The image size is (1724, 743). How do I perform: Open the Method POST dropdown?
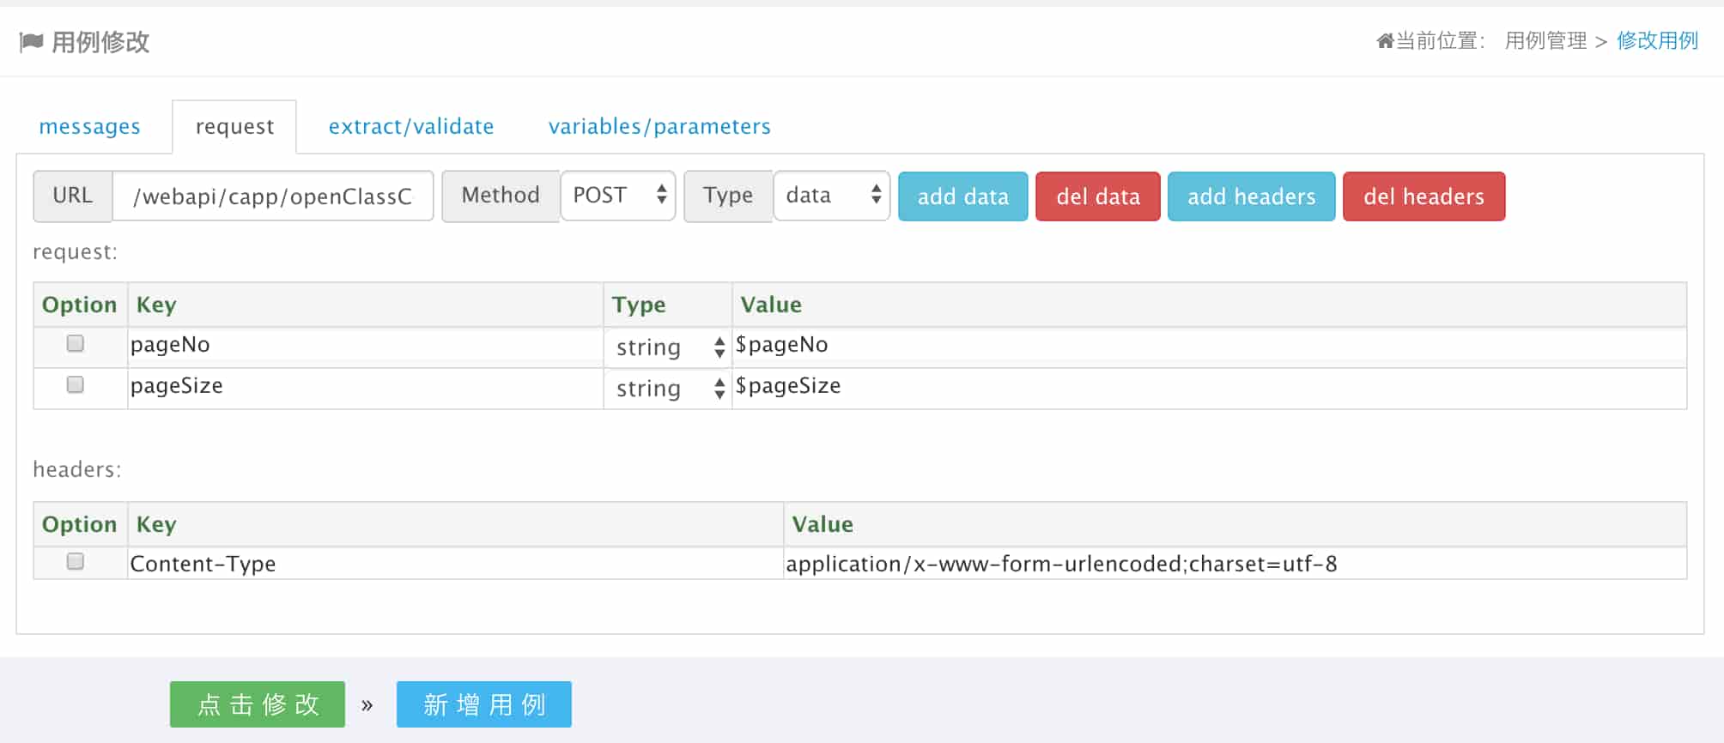pos(618,196)
